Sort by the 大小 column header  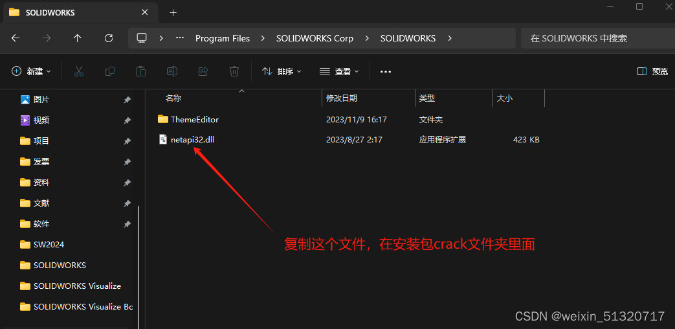pyautogui.click(x=505, y=98)
